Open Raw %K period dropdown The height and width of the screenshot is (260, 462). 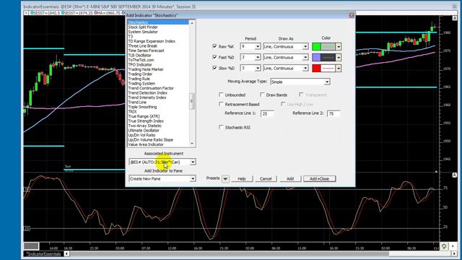pos(258,46)
